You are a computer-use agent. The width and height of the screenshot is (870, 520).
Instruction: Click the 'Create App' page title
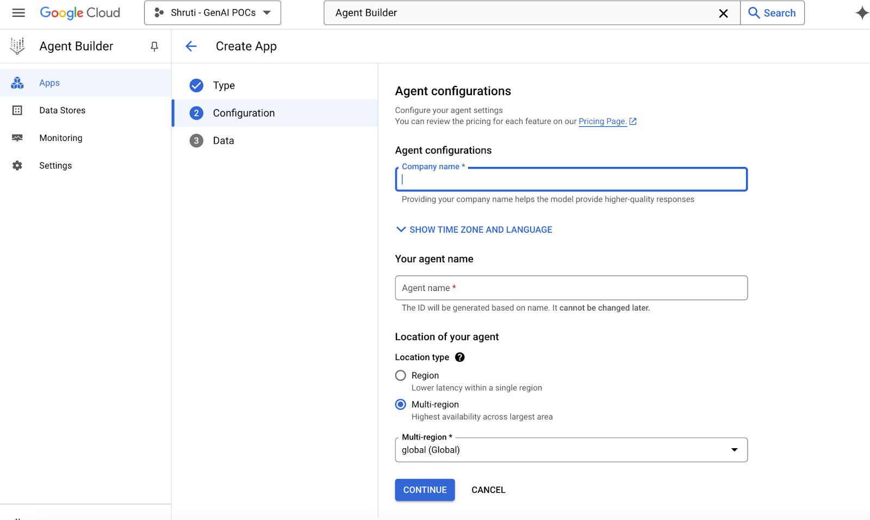[246, 46]
